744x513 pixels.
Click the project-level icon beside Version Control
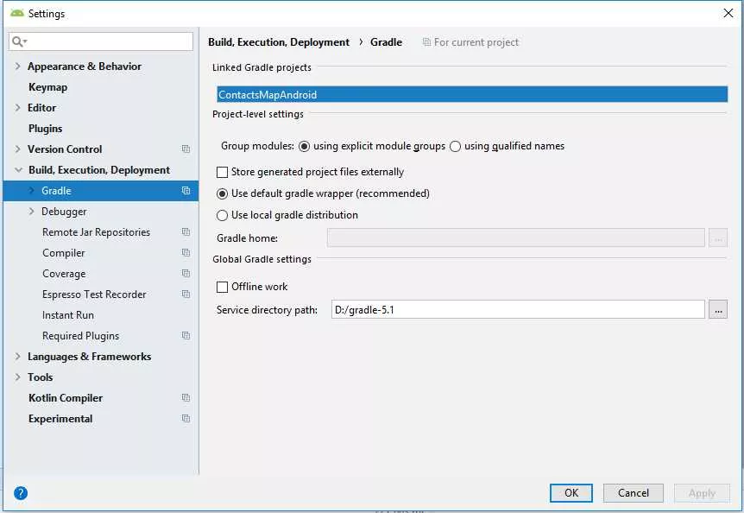(x=186, y=149)
